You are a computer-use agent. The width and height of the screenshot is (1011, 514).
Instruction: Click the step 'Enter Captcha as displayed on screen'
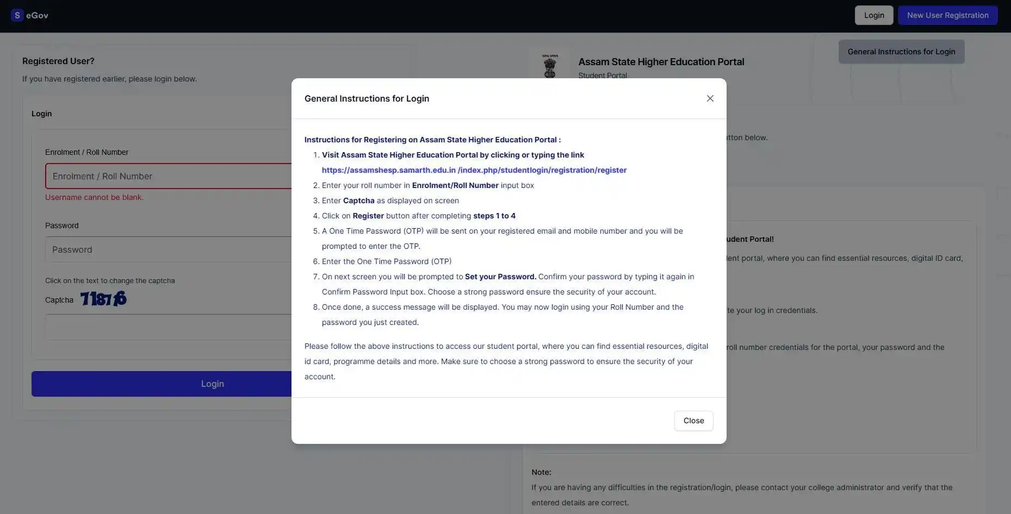tap(390, 200)
